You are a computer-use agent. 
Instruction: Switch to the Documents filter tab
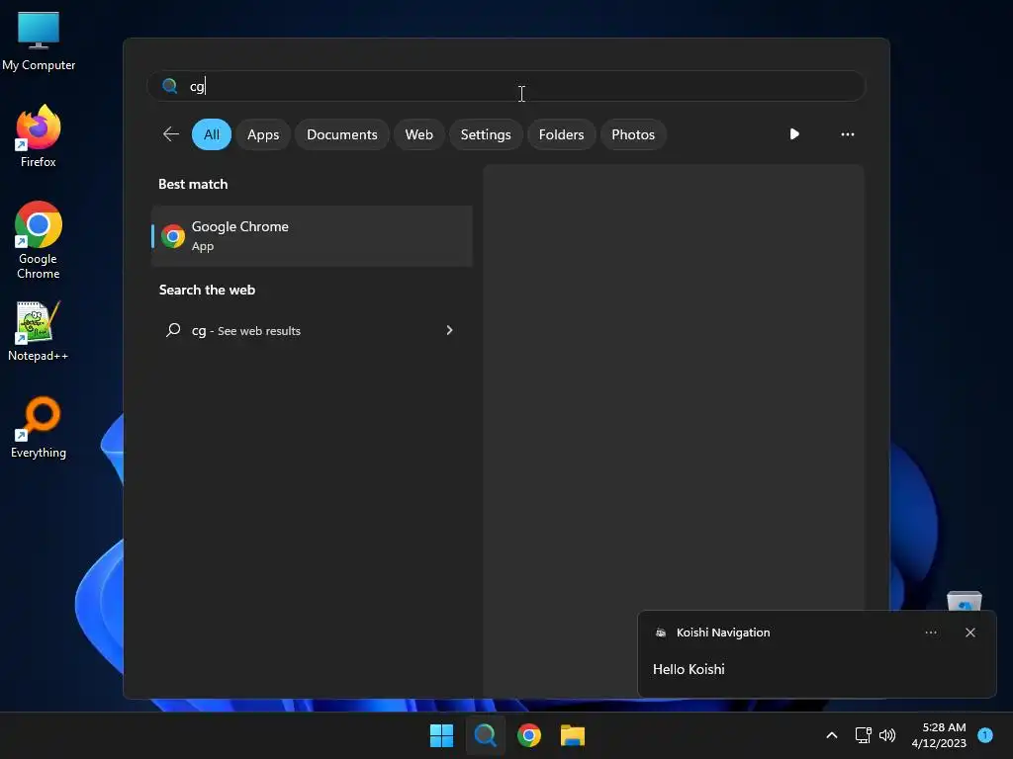[341, 134]
